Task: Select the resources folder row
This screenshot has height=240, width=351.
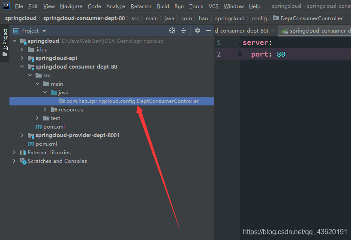Action: (112, 109)
